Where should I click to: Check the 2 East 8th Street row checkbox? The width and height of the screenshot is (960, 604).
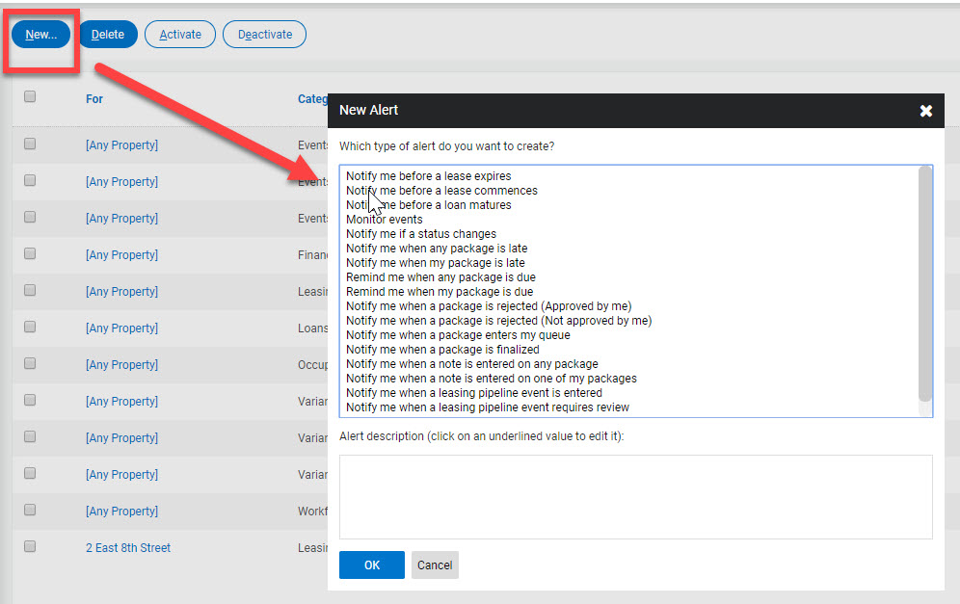29,546
